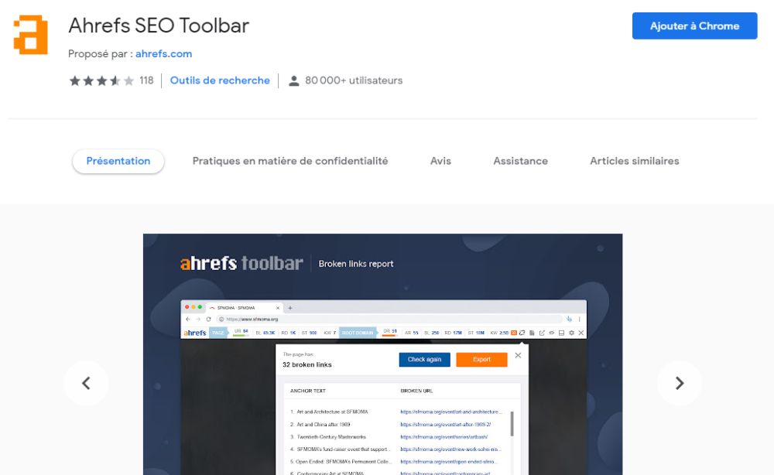Click the www.sfmoma.org address bar
The height and width of the screenshot is (475, 774).
390,320
